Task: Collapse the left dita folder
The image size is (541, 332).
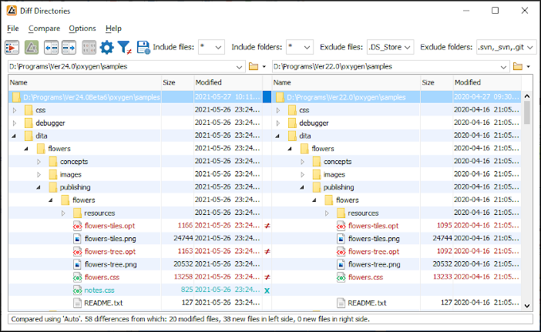Action: (x=15, y=136)
